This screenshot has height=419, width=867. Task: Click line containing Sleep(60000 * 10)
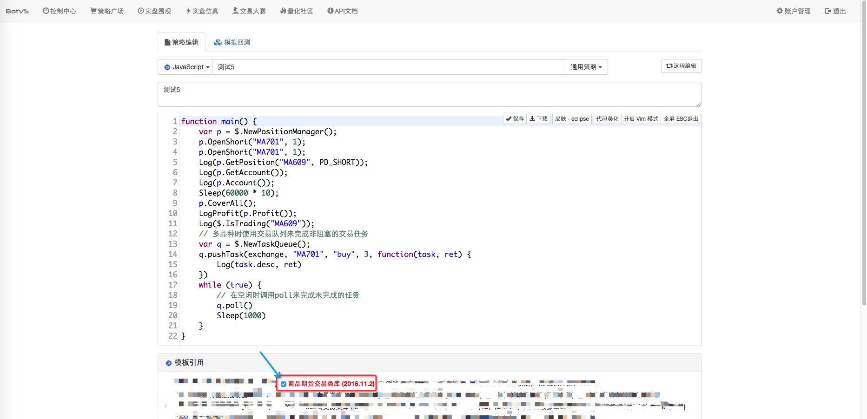(x=238, y=193)
